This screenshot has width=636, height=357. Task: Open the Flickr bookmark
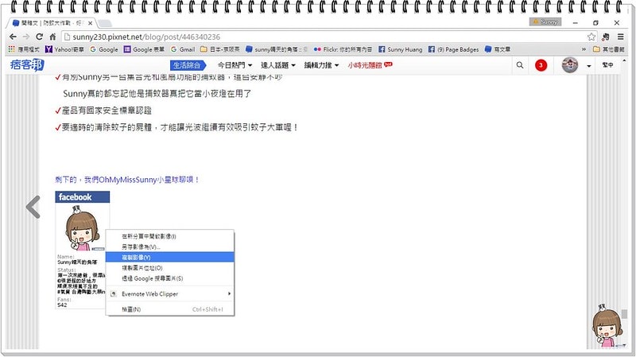coord(343,49)
